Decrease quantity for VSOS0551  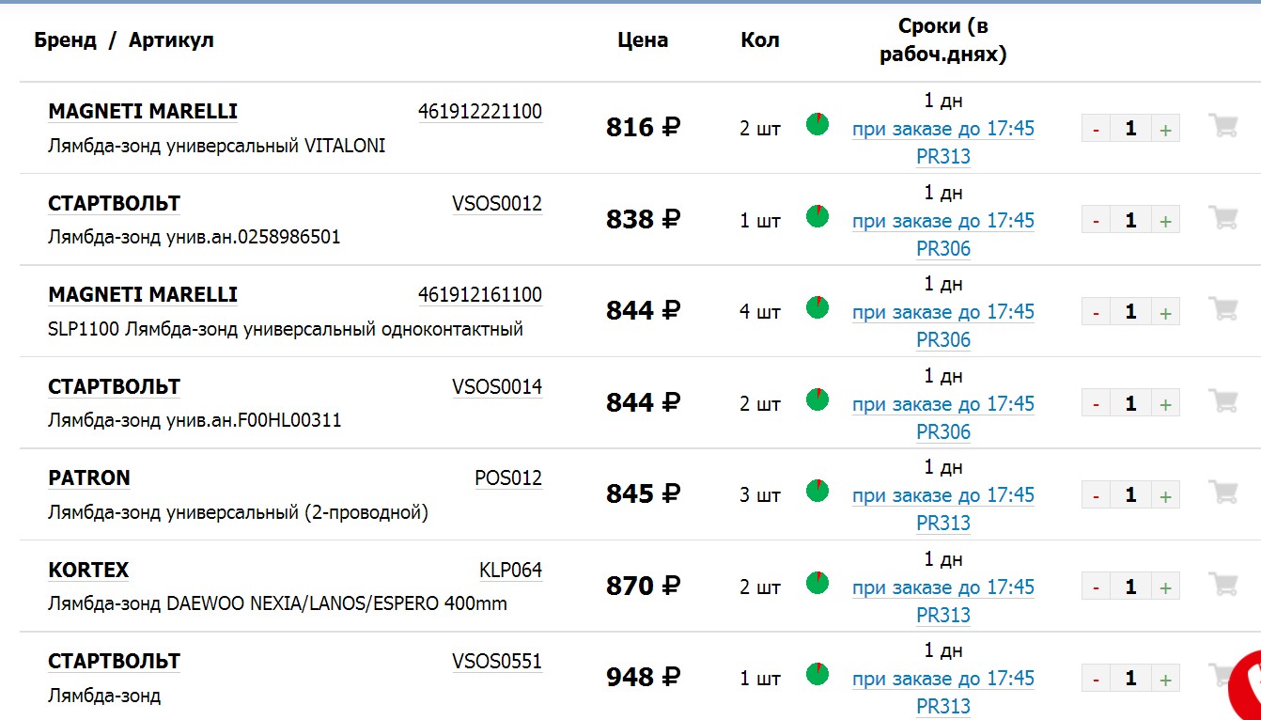[x=1097, y=679]
